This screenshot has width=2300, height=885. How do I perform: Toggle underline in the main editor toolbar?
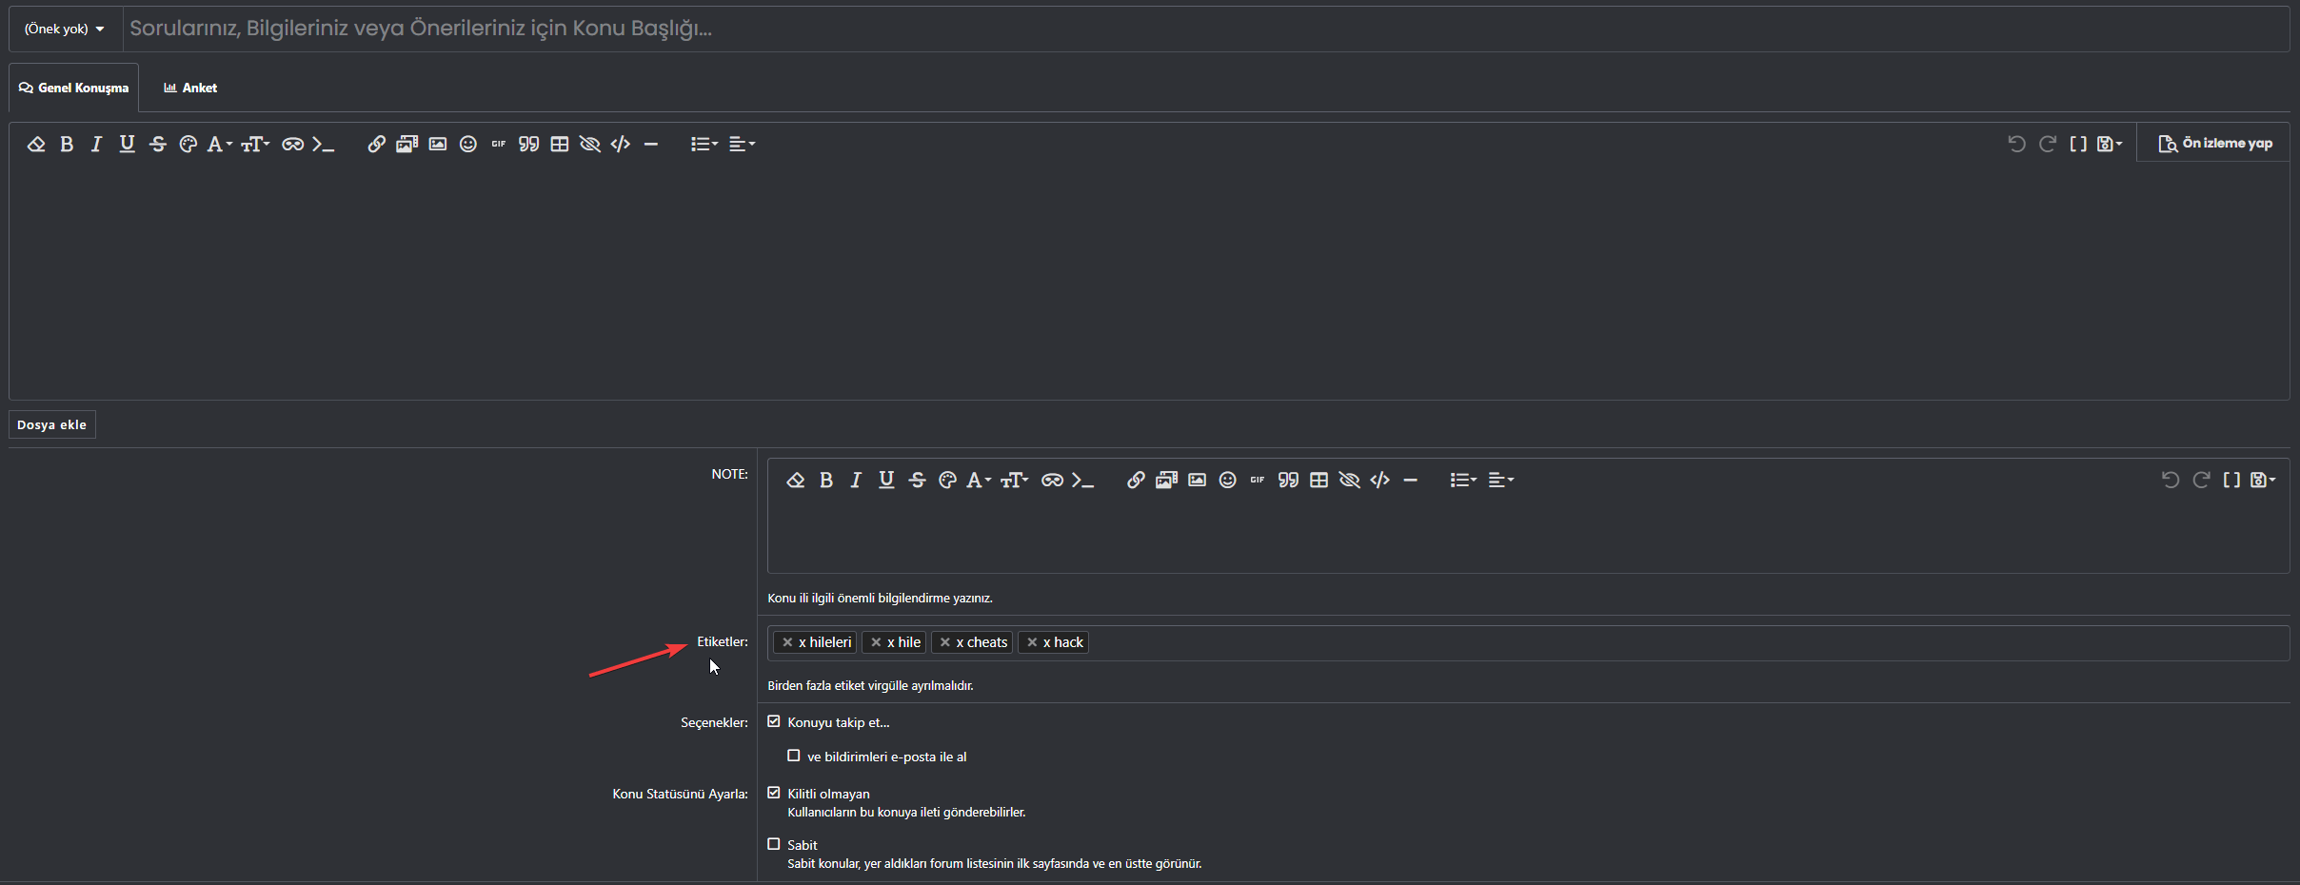127,144
